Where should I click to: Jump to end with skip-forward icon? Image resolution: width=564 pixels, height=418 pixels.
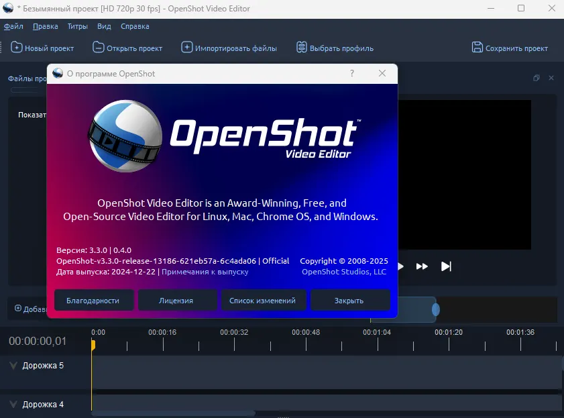coord(446,266)
